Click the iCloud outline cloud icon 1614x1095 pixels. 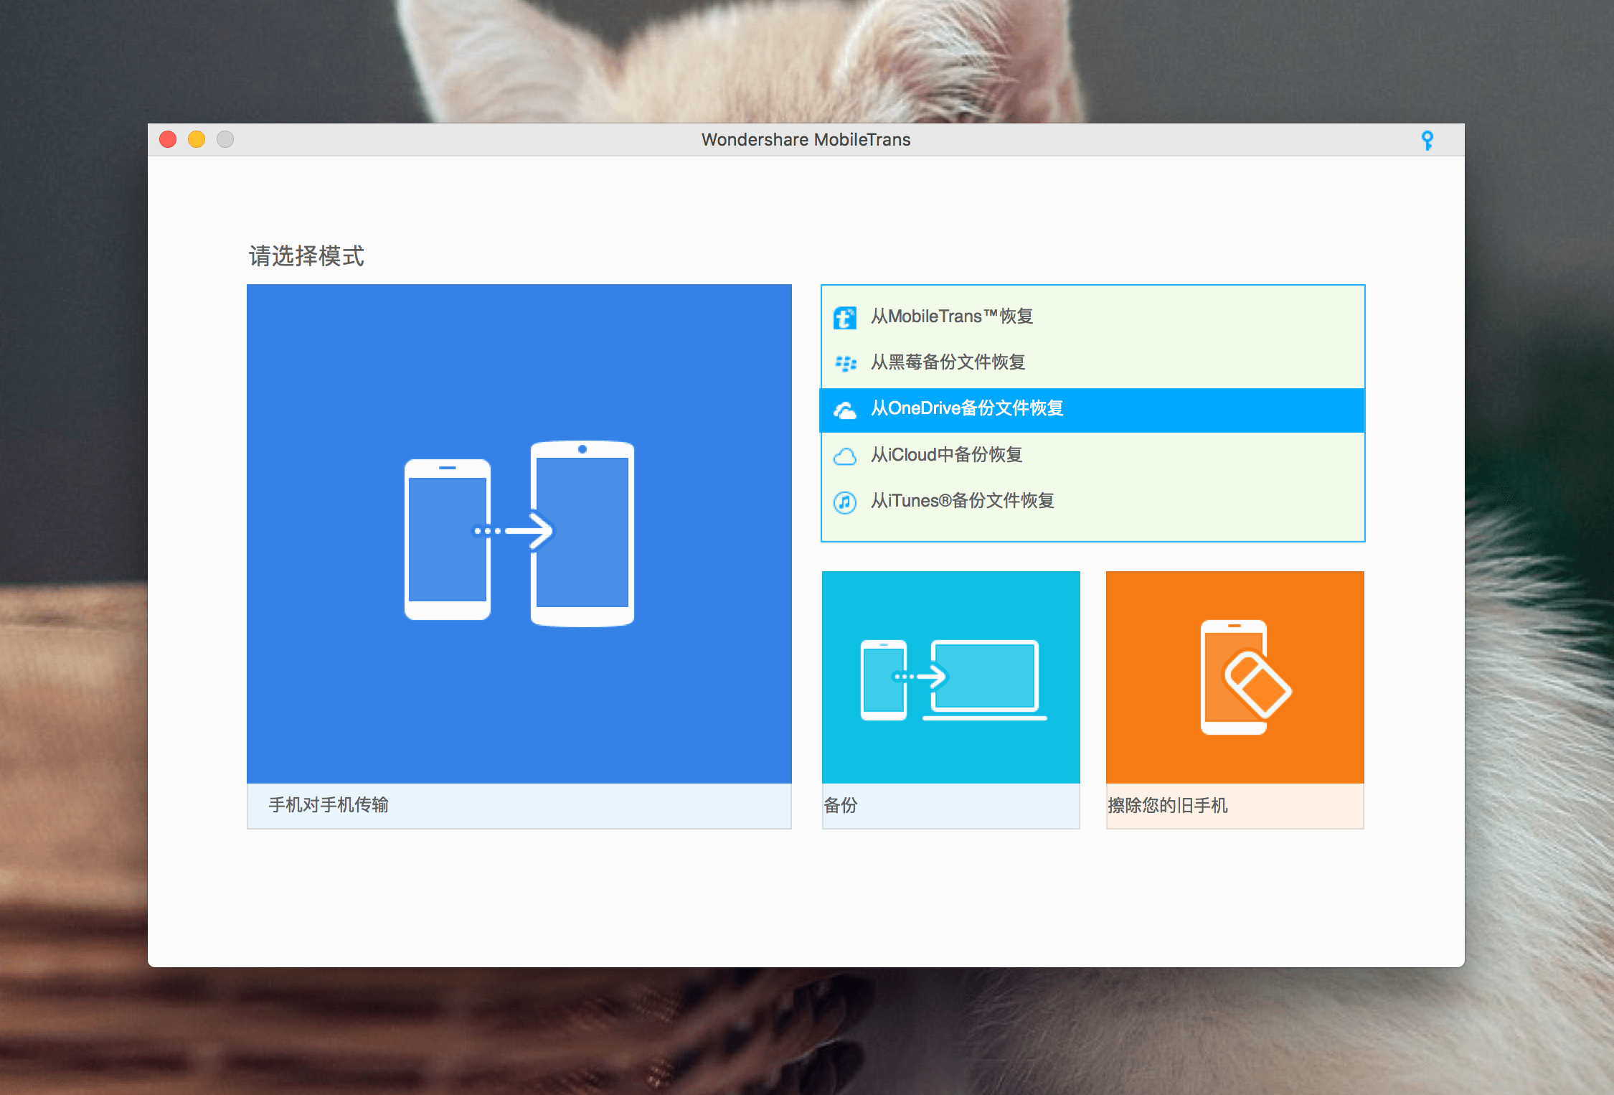(845, 456)
